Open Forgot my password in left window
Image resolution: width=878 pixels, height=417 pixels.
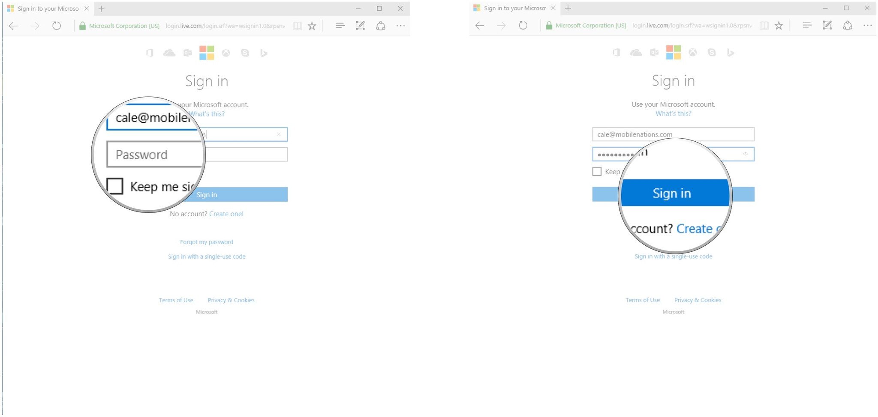point(207,242)
